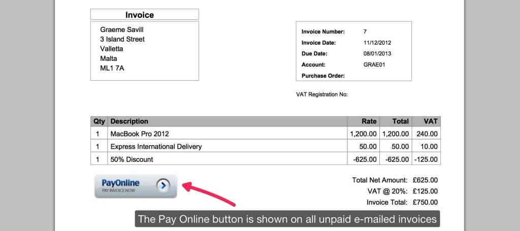
Task: Click the 50% Discount line item
Action: click(x=132, y=159)
